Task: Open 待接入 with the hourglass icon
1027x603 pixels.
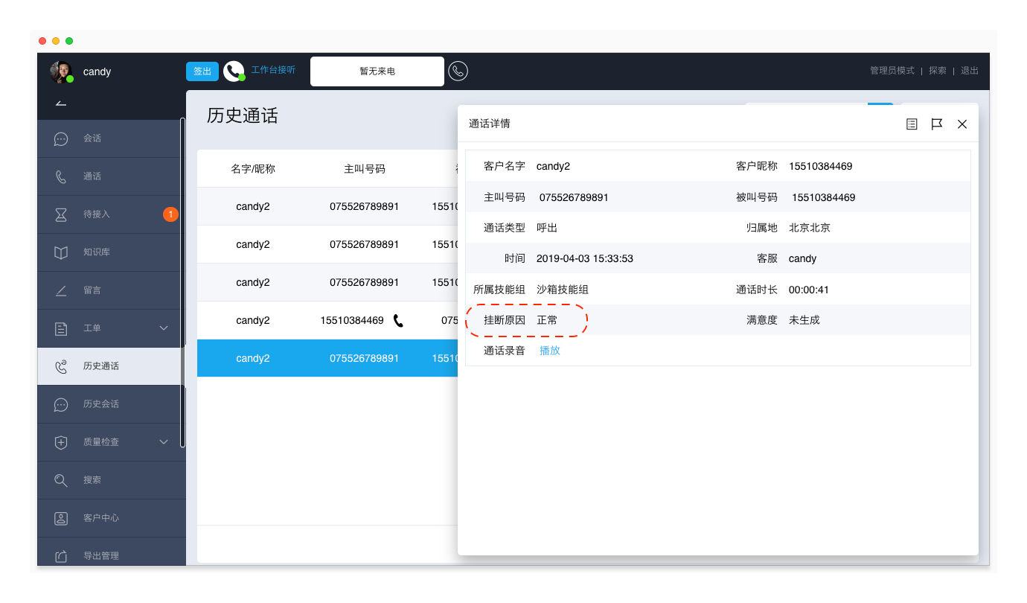Action: click(x=97, y=214)
